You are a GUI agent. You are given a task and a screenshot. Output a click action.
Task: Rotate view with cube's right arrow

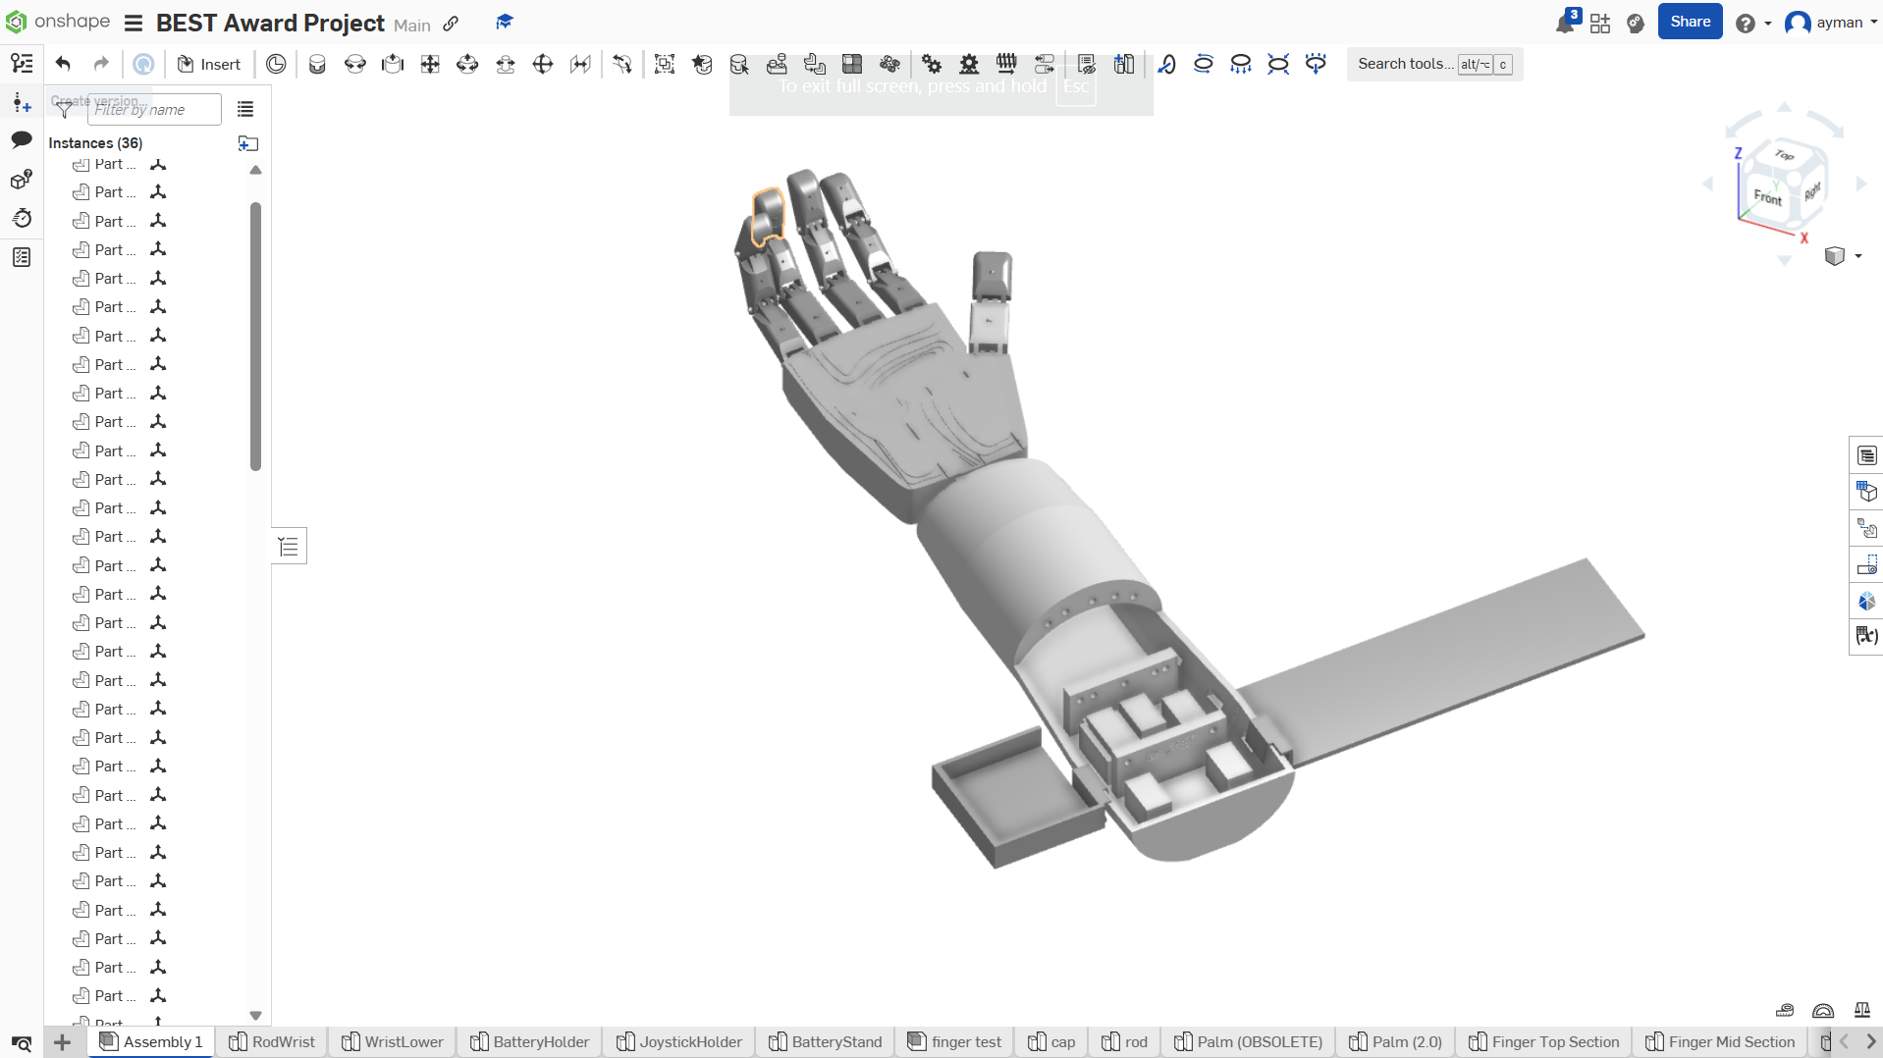(1860, 184)
